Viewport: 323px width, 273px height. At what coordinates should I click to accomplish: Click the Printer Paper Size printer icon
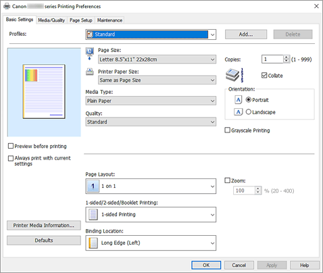point(90,72)
